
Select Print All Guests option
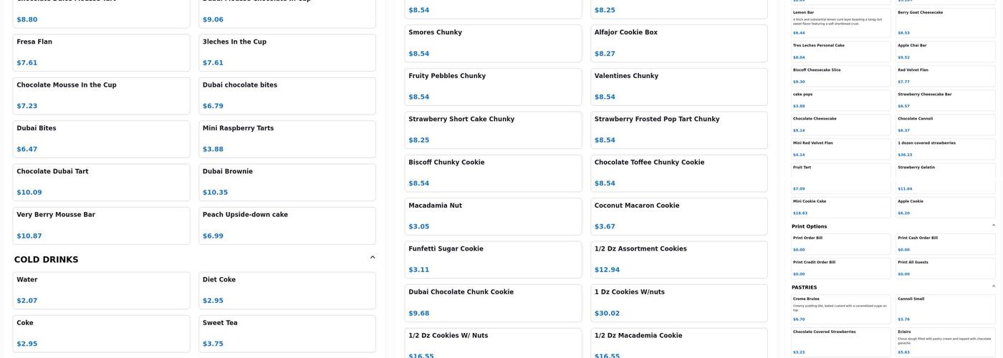click(946, 268)
